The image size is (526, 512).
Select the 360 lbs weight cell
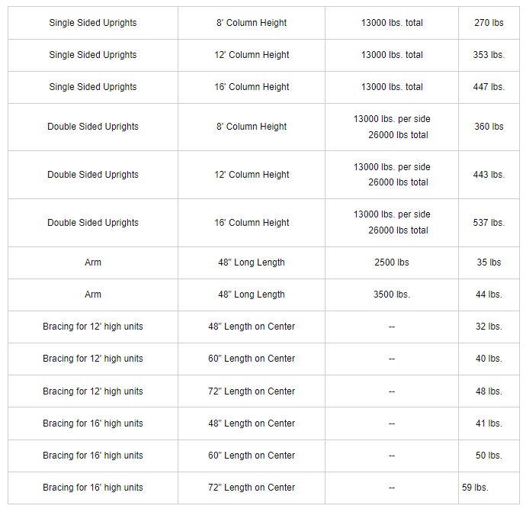pyautogui.click(x=489, y=127)
